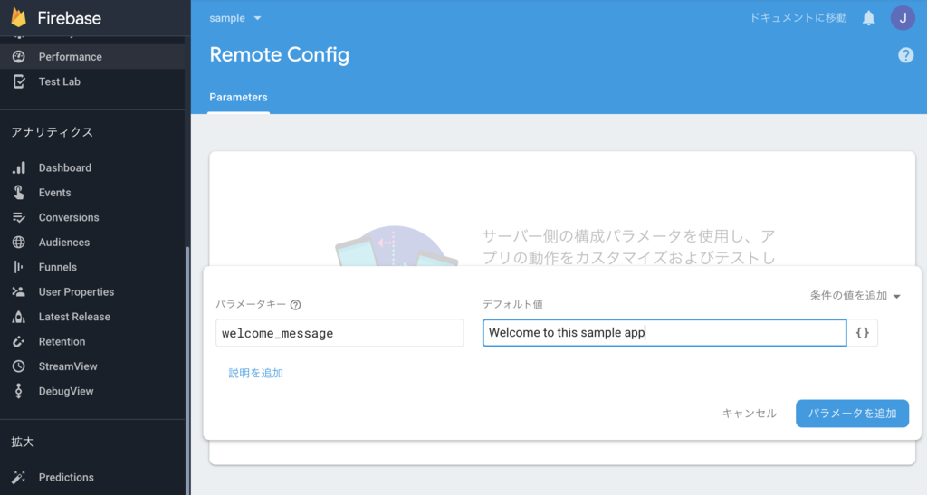Open the 条件の値を追加 dropdown

(855, 295)
